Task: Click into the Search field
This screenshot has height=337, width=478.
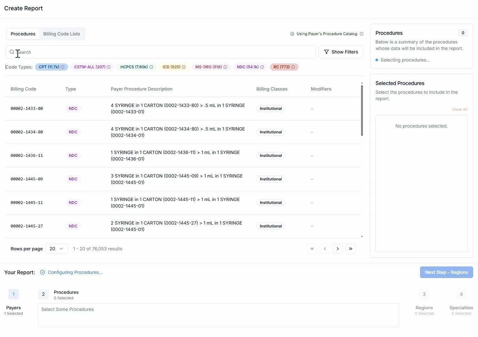Action: [x=161, y=52]
